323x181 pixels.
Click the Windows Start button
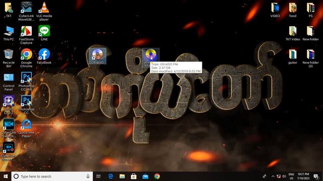(x=6, y=176)
